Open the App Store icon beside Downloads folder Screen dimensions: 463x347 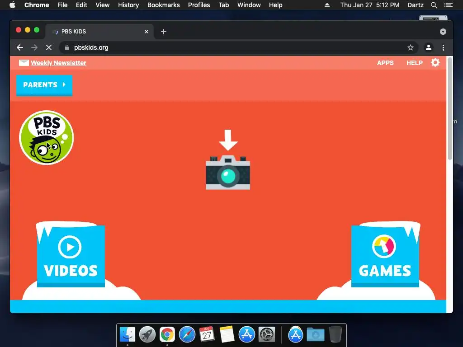click(296, 335)
